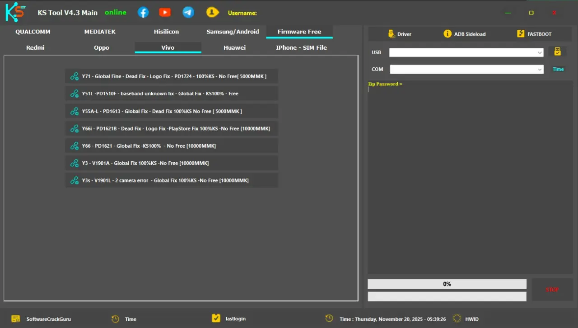
Task: Open Y71 Global Fine Dead Fix firmware
Action: pyautogui.click(x=172, y=76)
